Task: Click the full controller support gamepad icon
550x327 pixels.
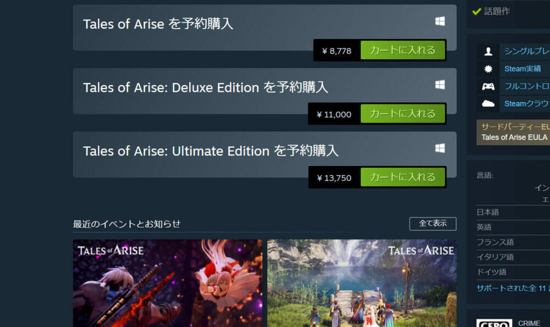Action: 488,86
